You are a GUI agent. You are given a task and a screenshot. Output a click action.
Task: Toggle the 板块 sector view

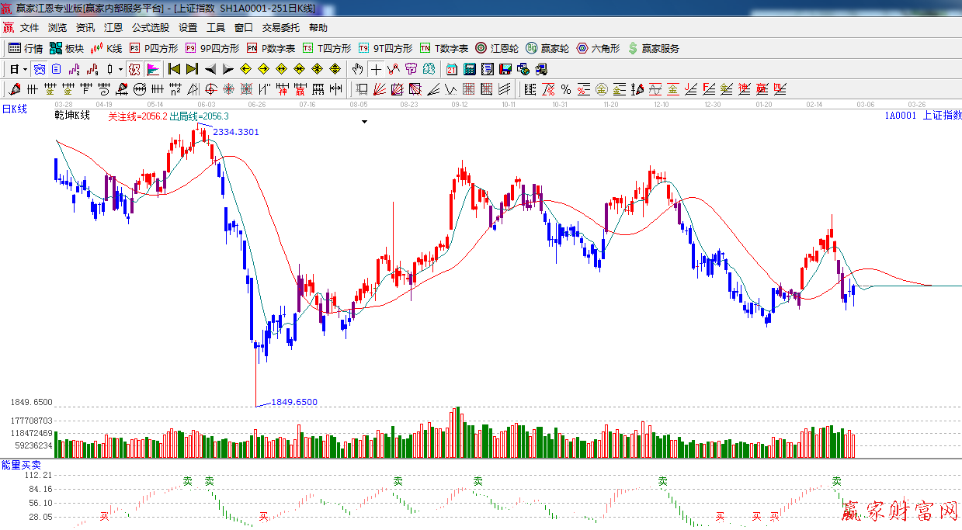tap(66, 48)
